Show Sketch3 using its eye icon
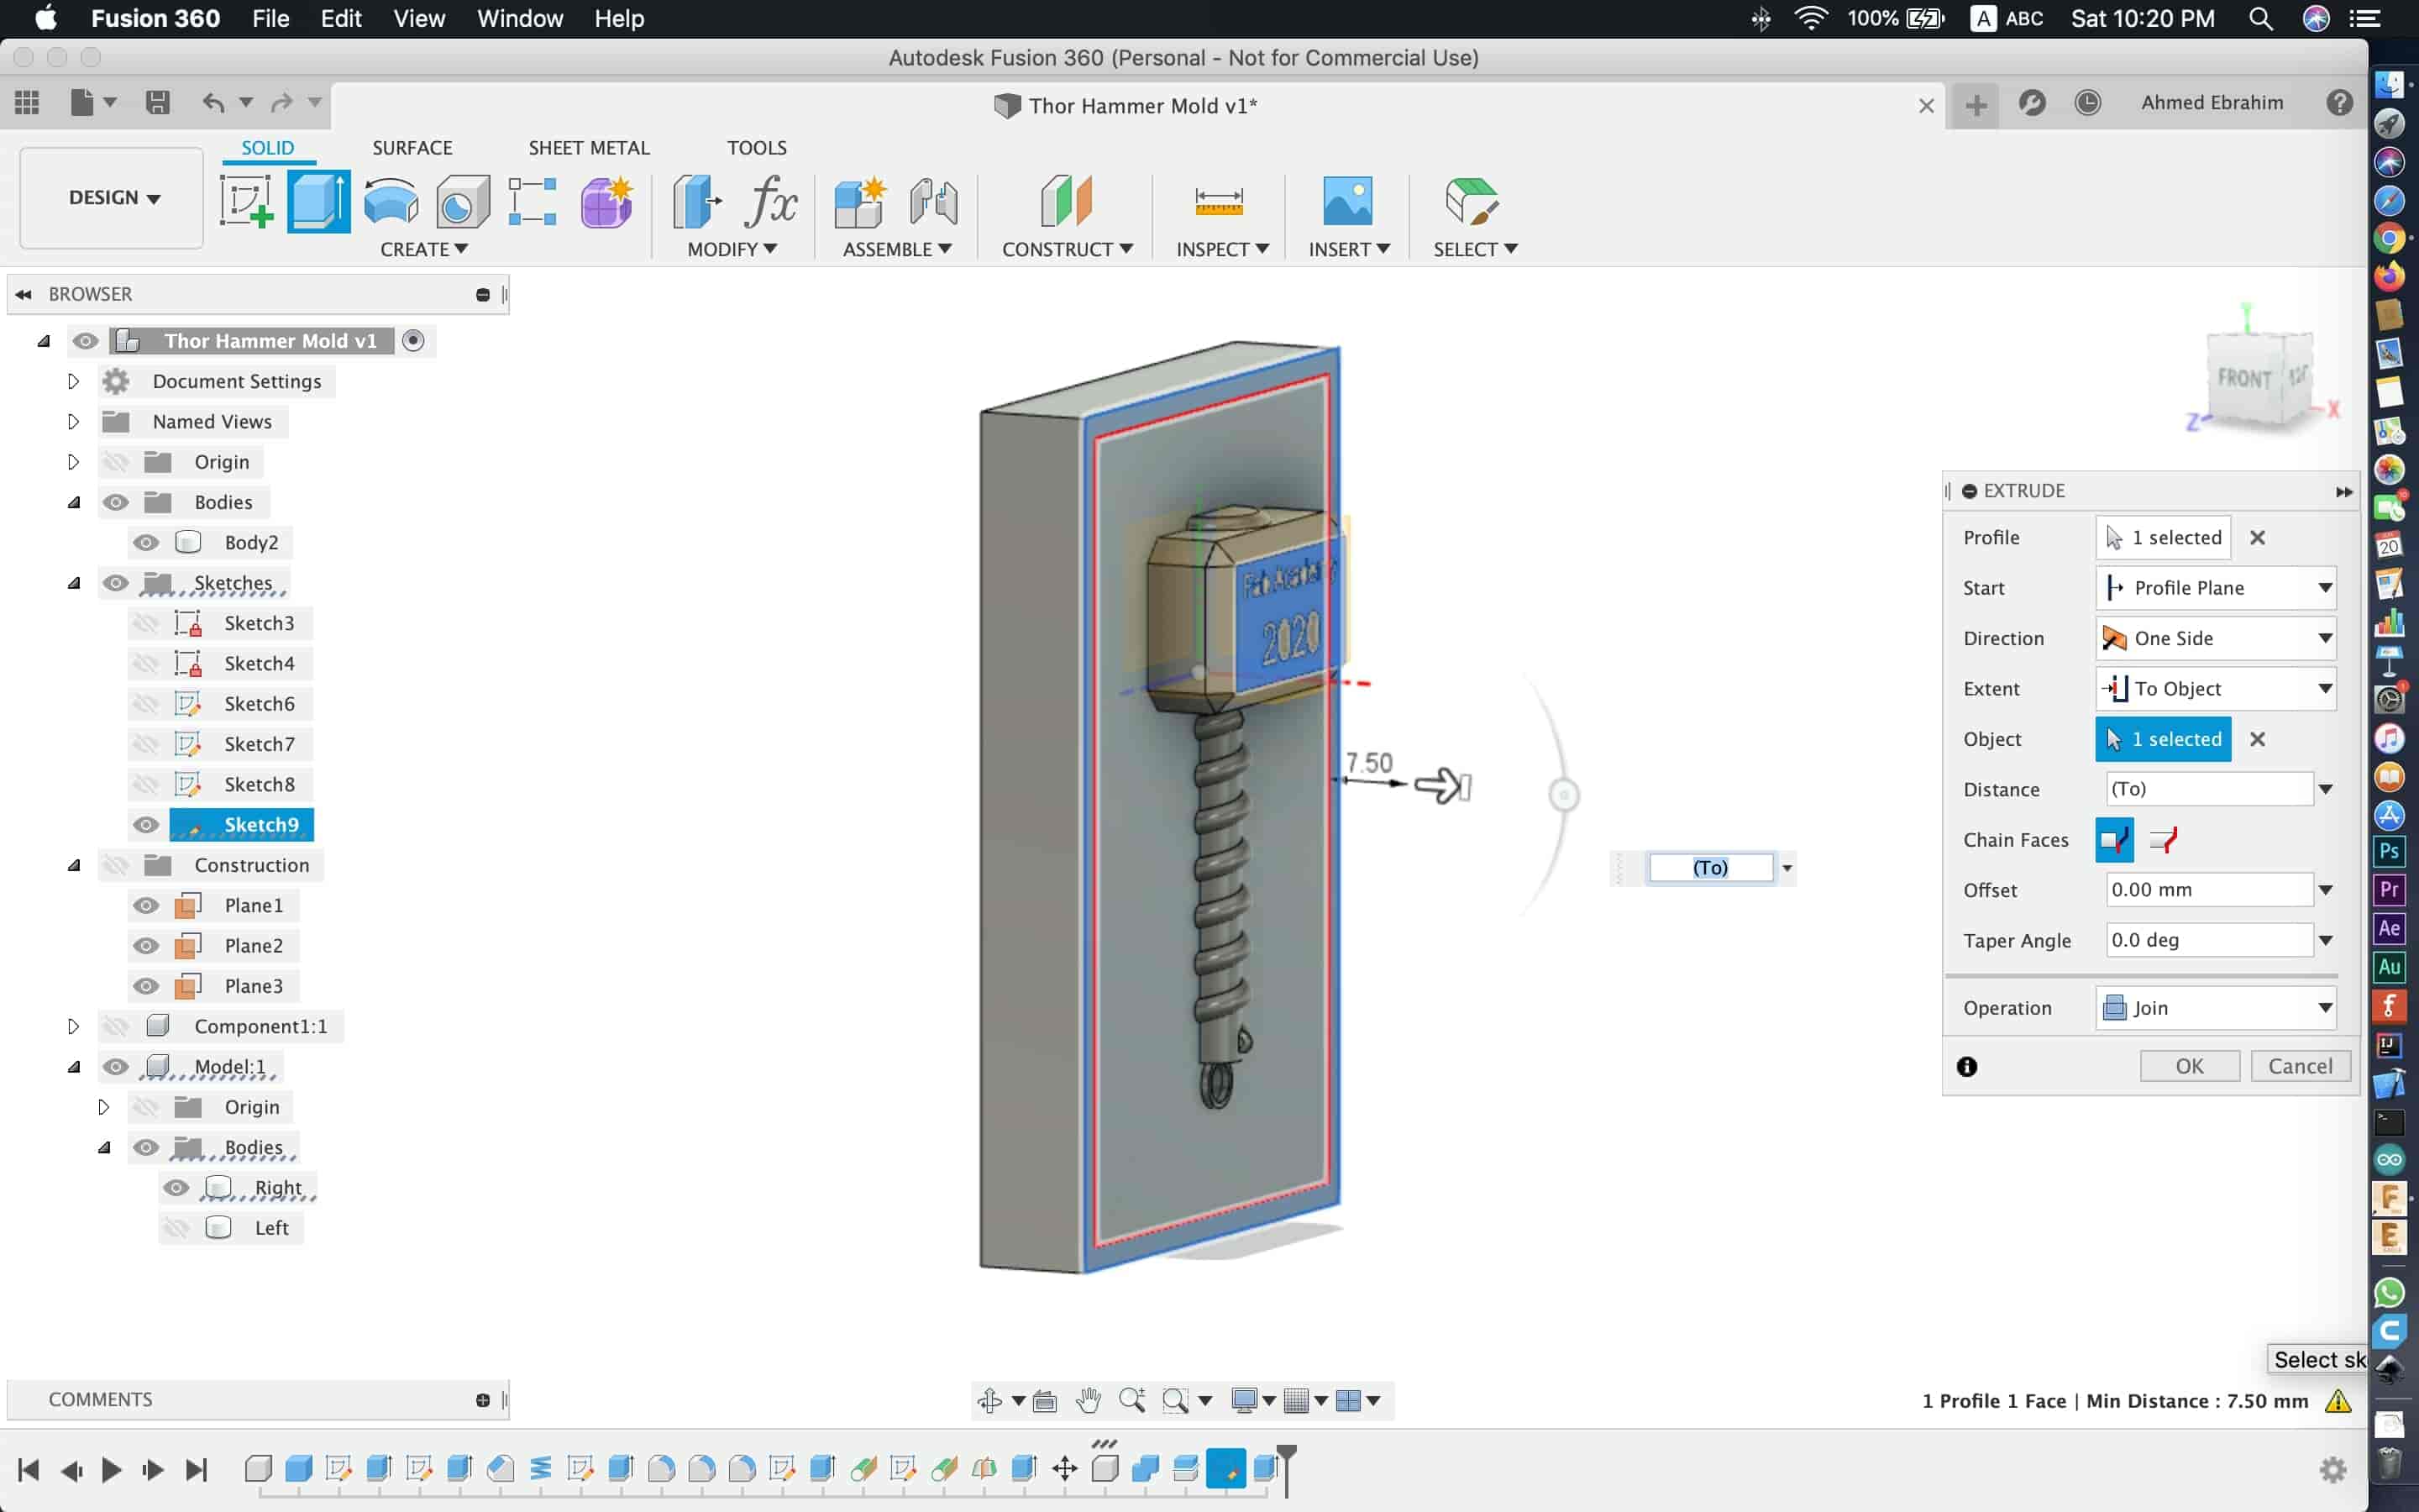The width and height of the screenshot is (2419, 1512). 146,623
